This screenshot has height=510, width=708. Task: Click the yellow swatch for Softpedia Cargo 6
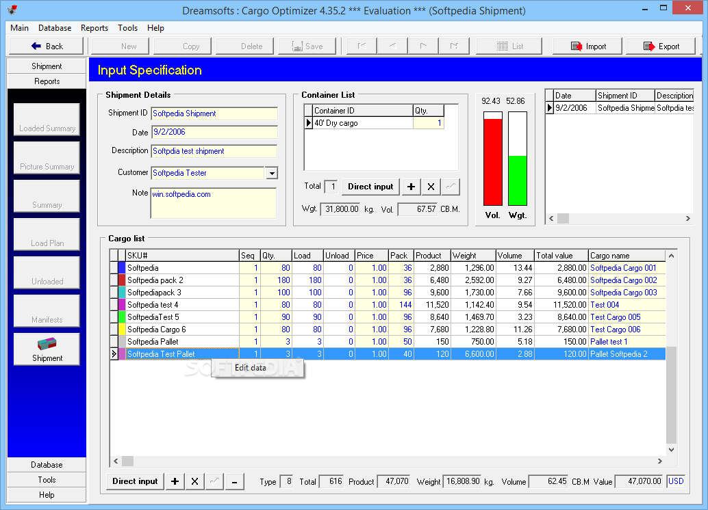tap(122, 330)
